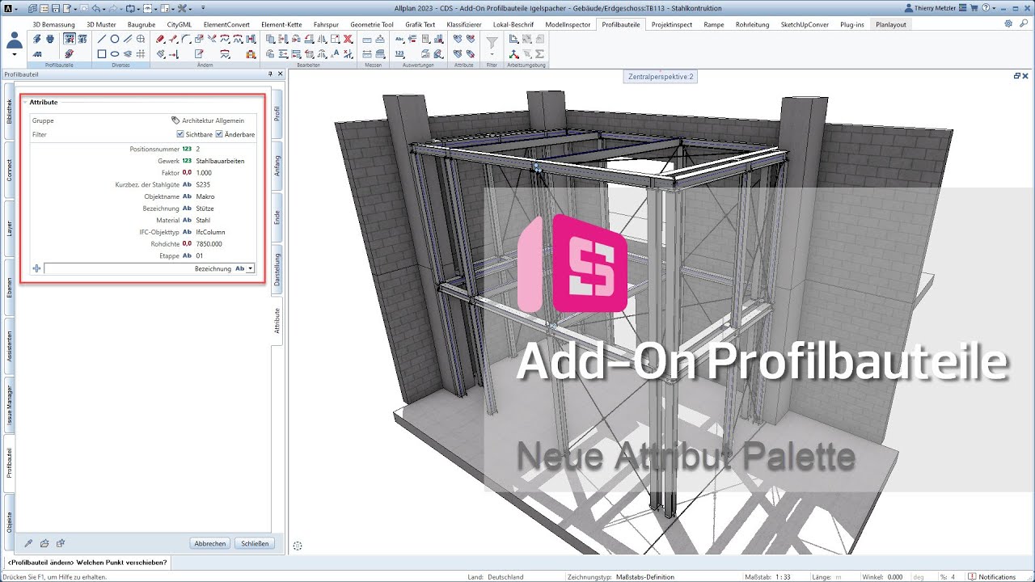
Task: Click the pin icon of Profilbauteil palette
Action: point(270,74)
